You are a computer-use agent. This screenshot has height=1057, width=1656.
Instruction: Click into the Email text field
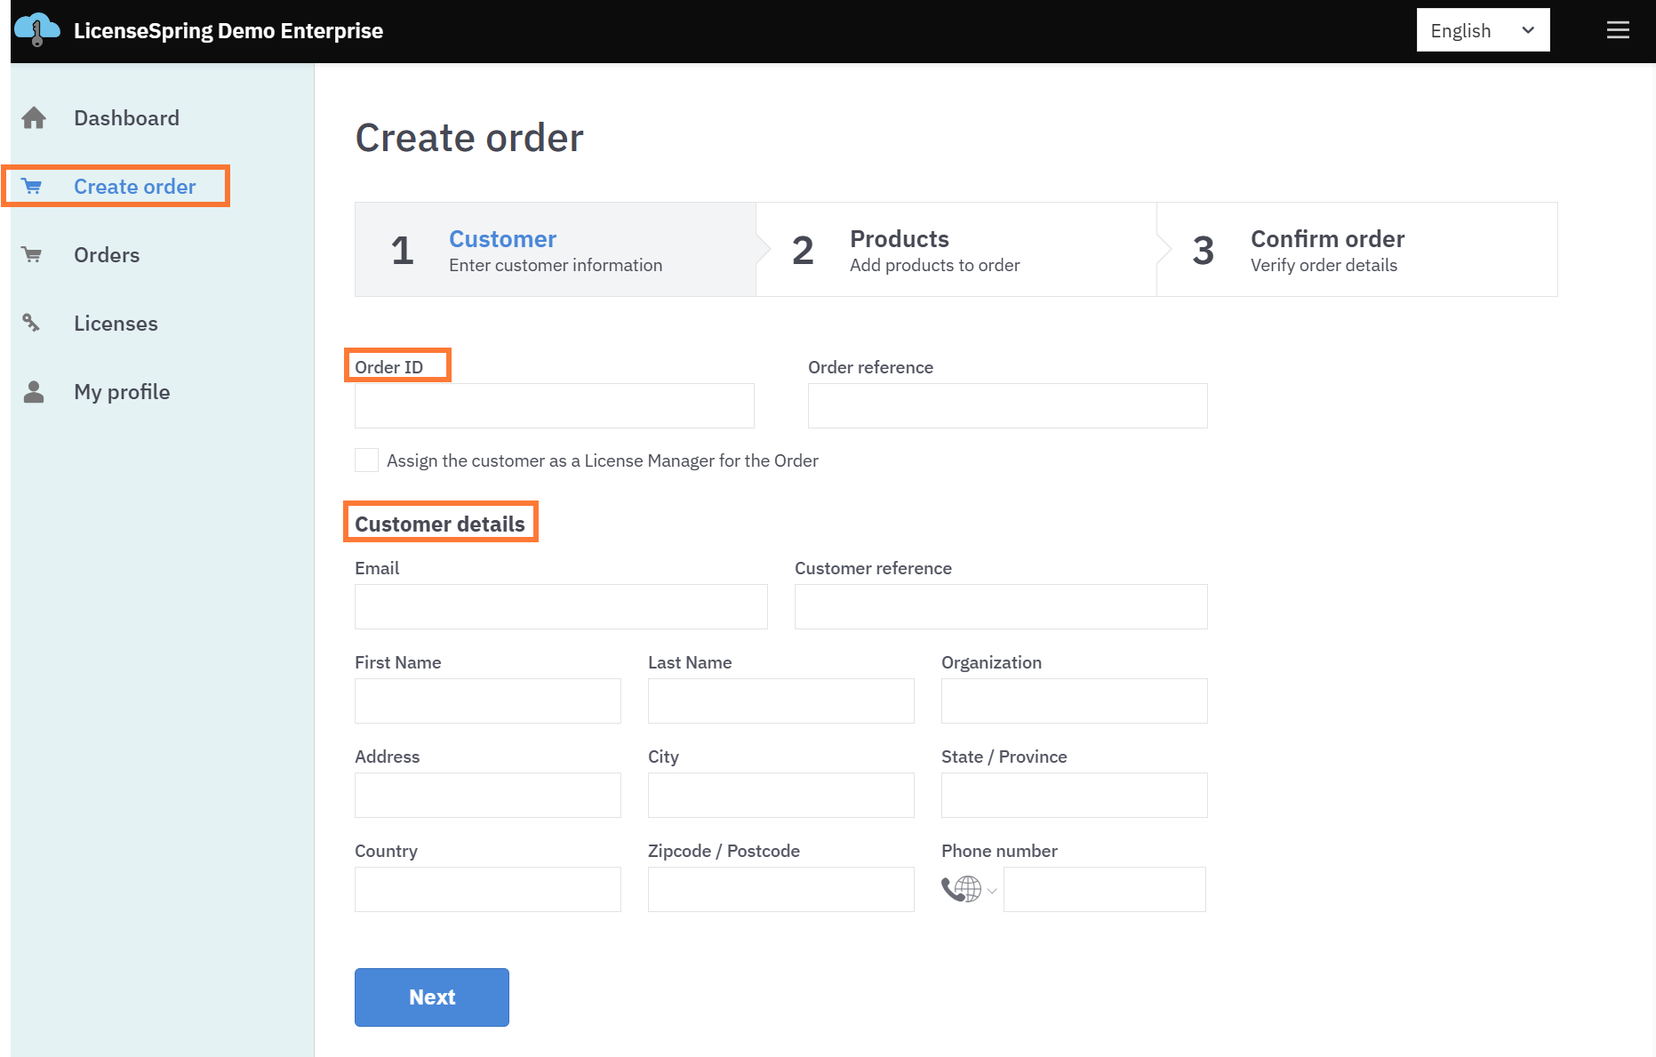pyautogui.click(x=561, y=607)
